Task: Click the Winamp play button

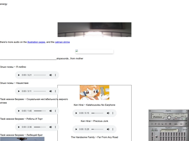Action: click(x=156, y=124)
